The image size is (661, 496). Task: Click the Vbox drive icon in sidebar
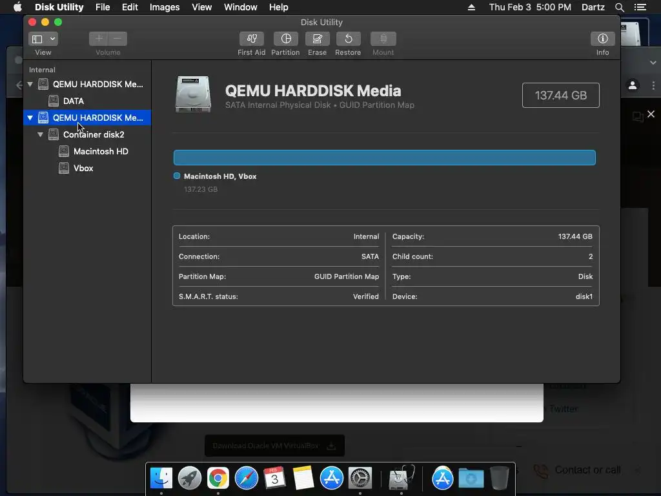(64, 168)
